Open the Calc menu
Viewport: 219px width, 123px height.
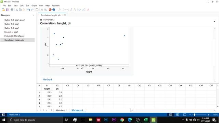click(22, 5)
